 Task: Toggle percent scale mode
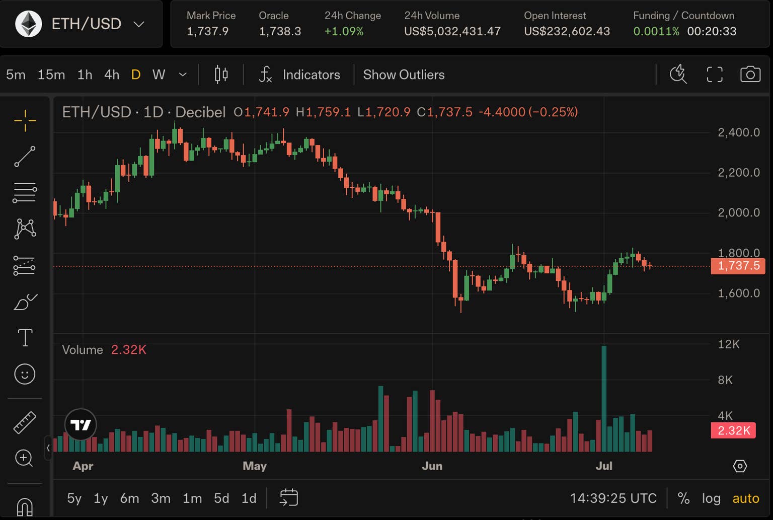683,498
